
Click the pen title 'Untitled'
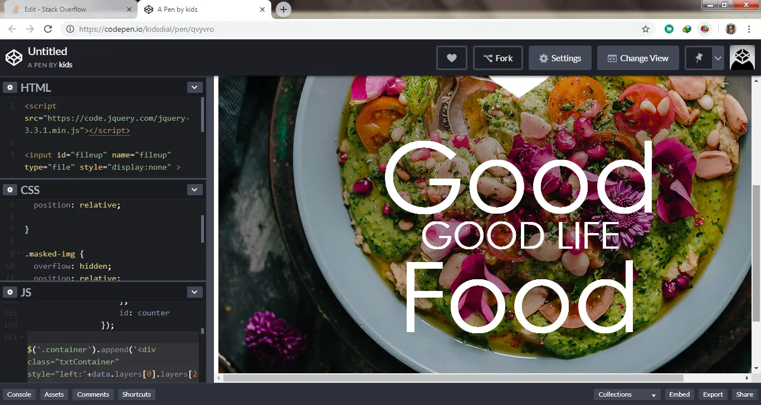pos(47,51)
